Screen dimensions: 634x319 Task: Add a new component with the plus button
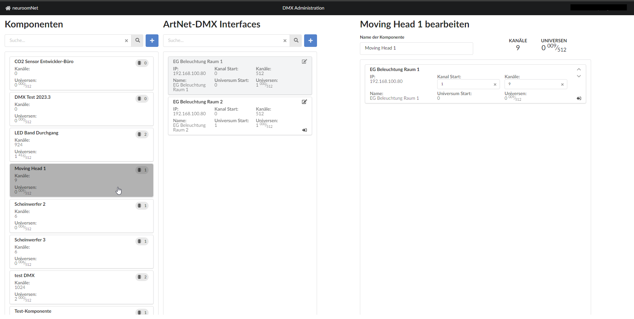(x=152, y=40)
